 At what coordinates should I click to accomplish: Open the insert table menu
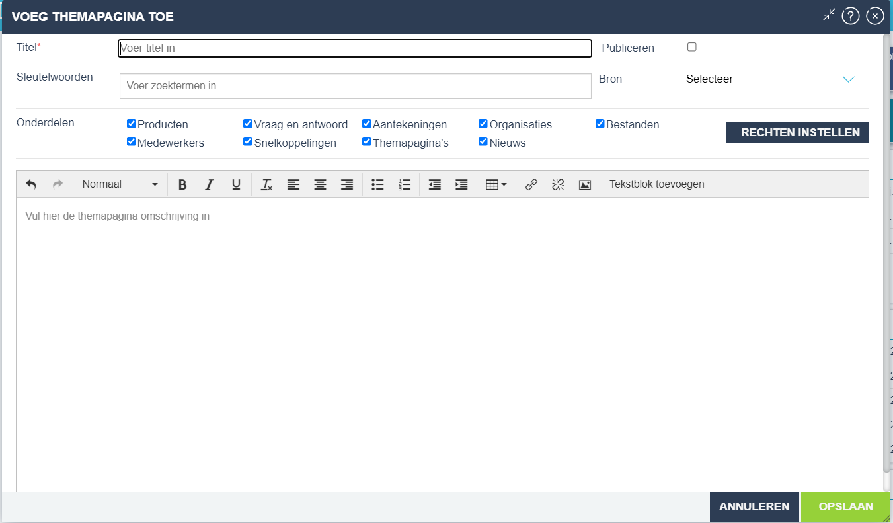[496, 184]
